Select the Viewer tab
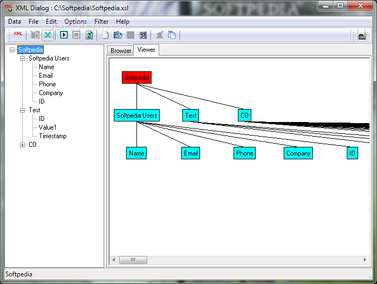The height and width of the screenshot is (284, 377). tap(146, 50)
